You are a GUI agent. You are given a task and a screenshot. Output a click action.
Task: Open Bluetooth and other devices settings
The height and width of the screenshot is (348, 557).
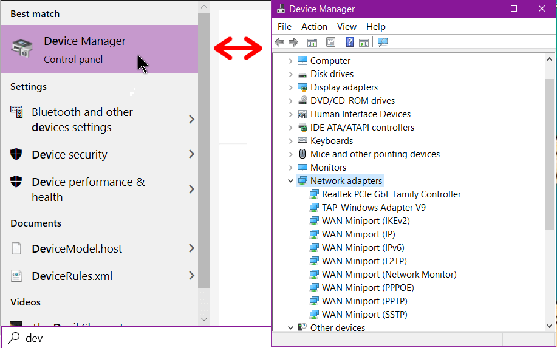click(x=100, y=120)
